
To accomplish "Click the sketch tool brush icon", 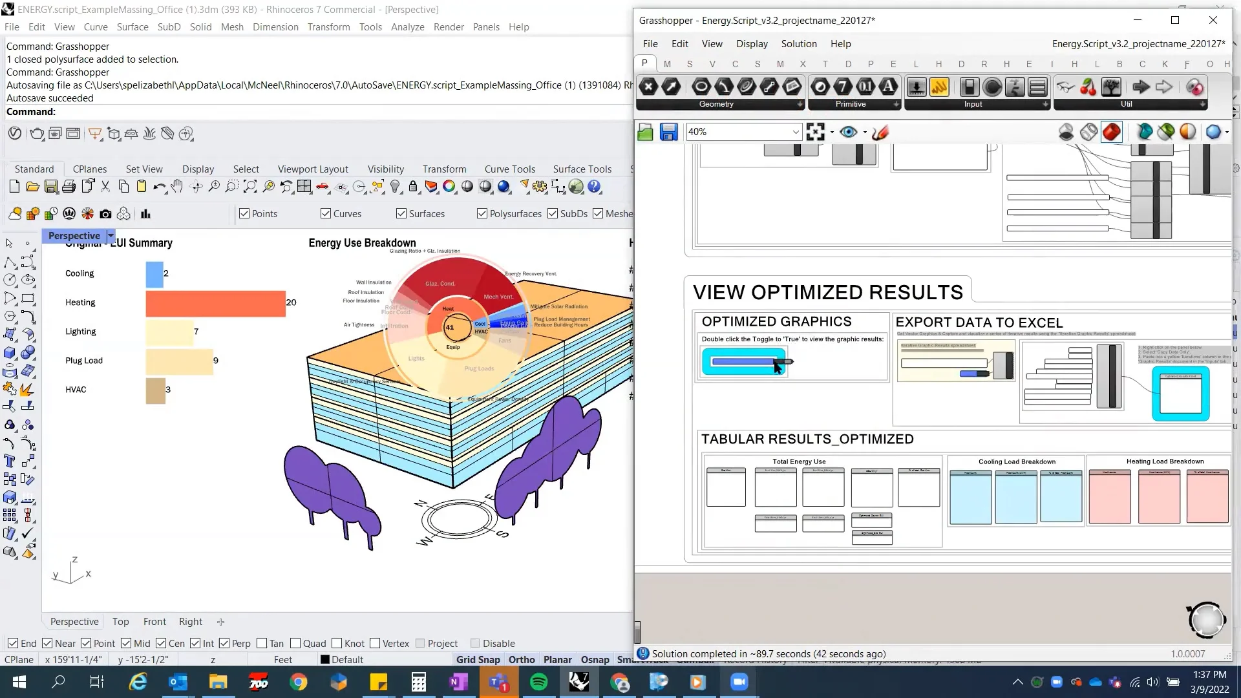I will [x=880, y=132].
